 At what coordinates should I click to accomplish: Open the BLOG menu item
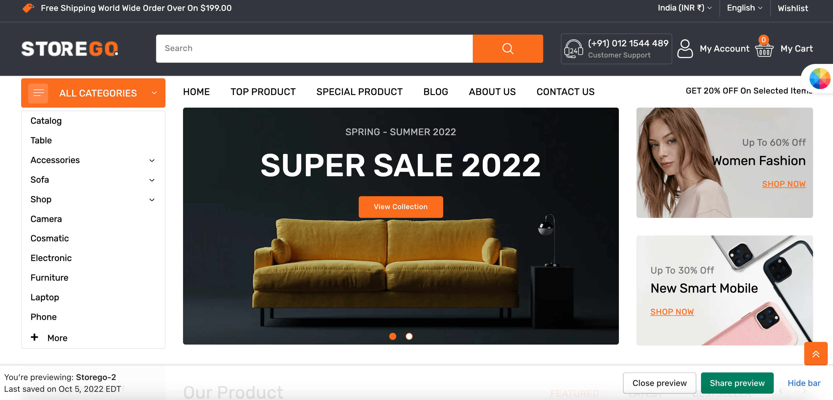click(436, 91)
